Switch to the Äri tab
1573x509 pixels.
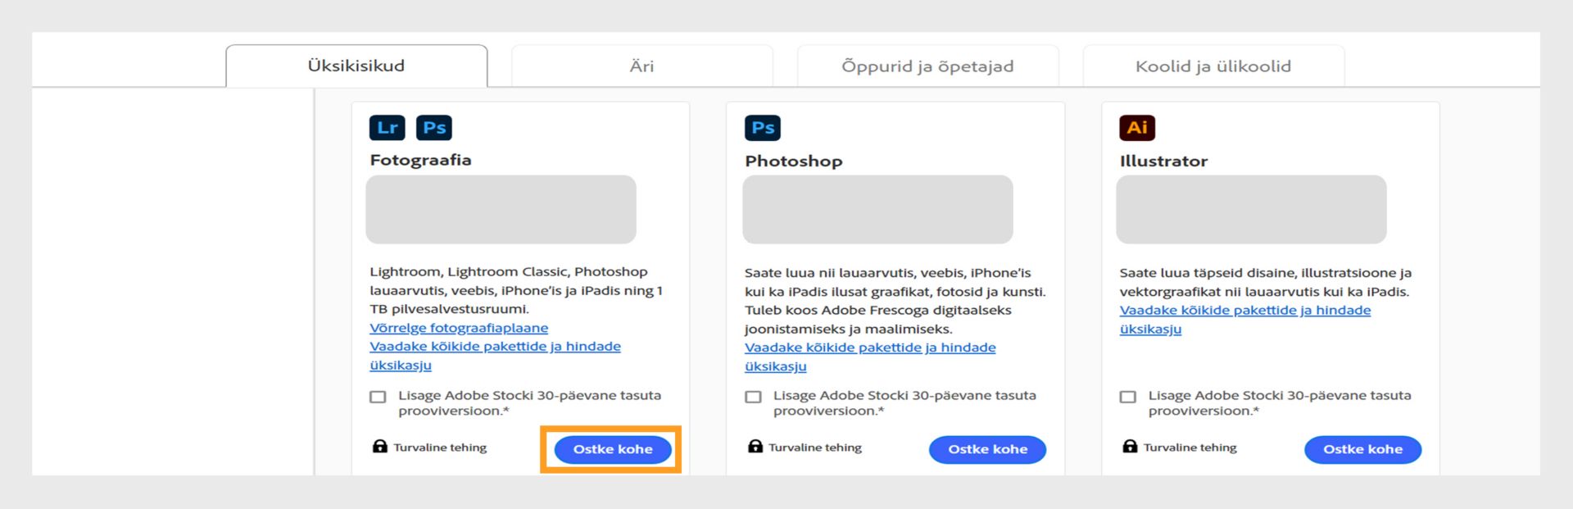coord(641,66)
